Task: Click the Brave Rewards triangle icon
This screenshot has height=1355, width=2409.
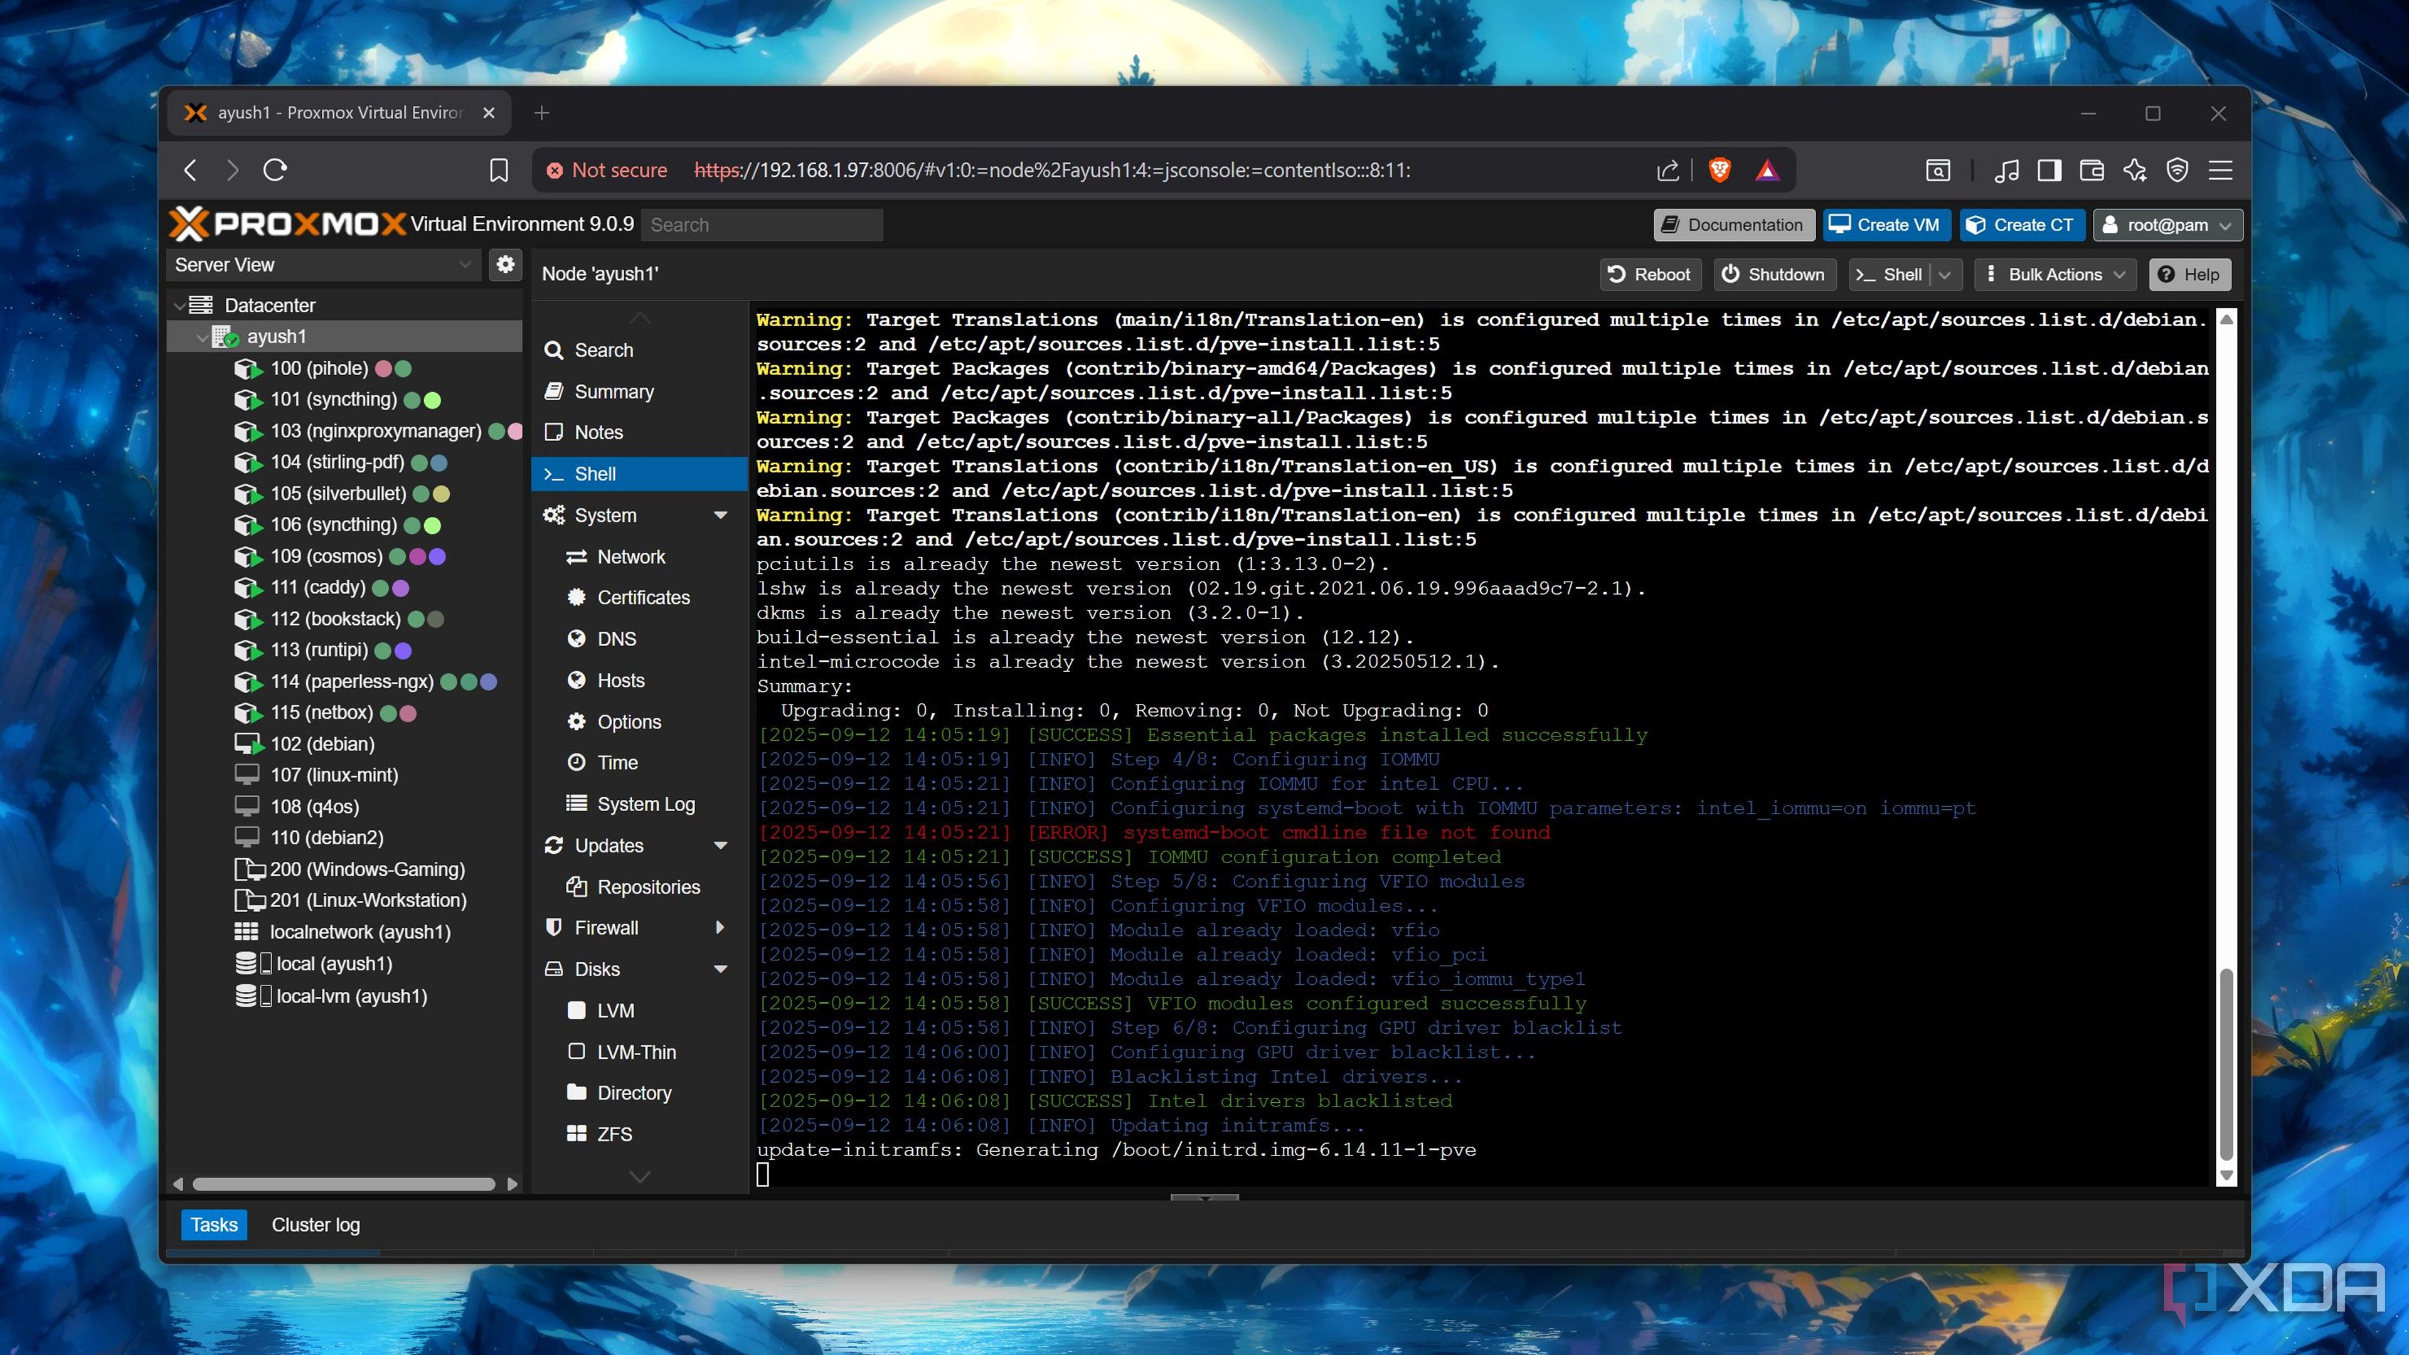Action: (1767, 170)
